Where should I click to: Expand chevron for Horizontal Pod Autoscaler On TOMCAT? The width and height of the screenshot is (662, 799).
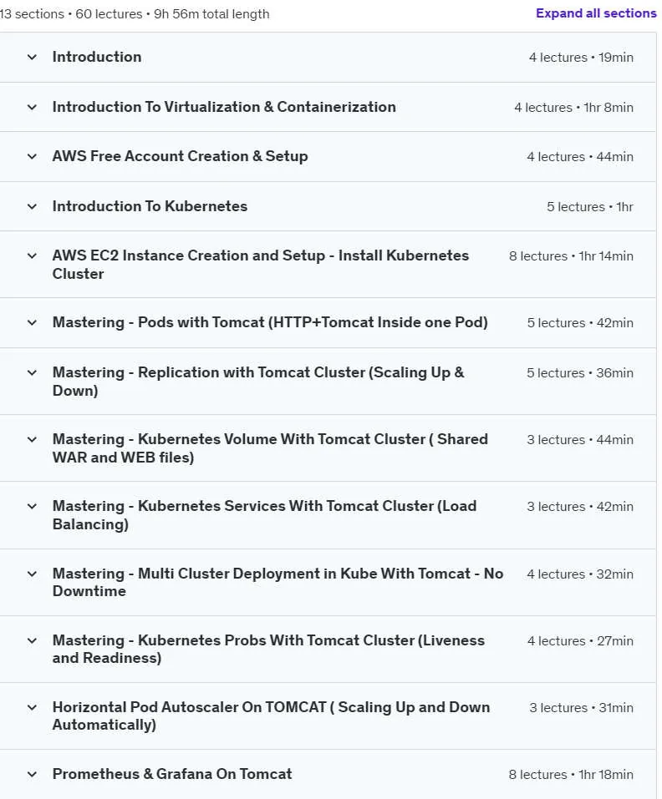(32, 707)
